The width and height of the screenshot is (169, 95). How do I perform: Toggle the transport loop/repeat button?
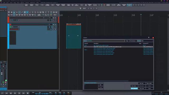[2, 93]
